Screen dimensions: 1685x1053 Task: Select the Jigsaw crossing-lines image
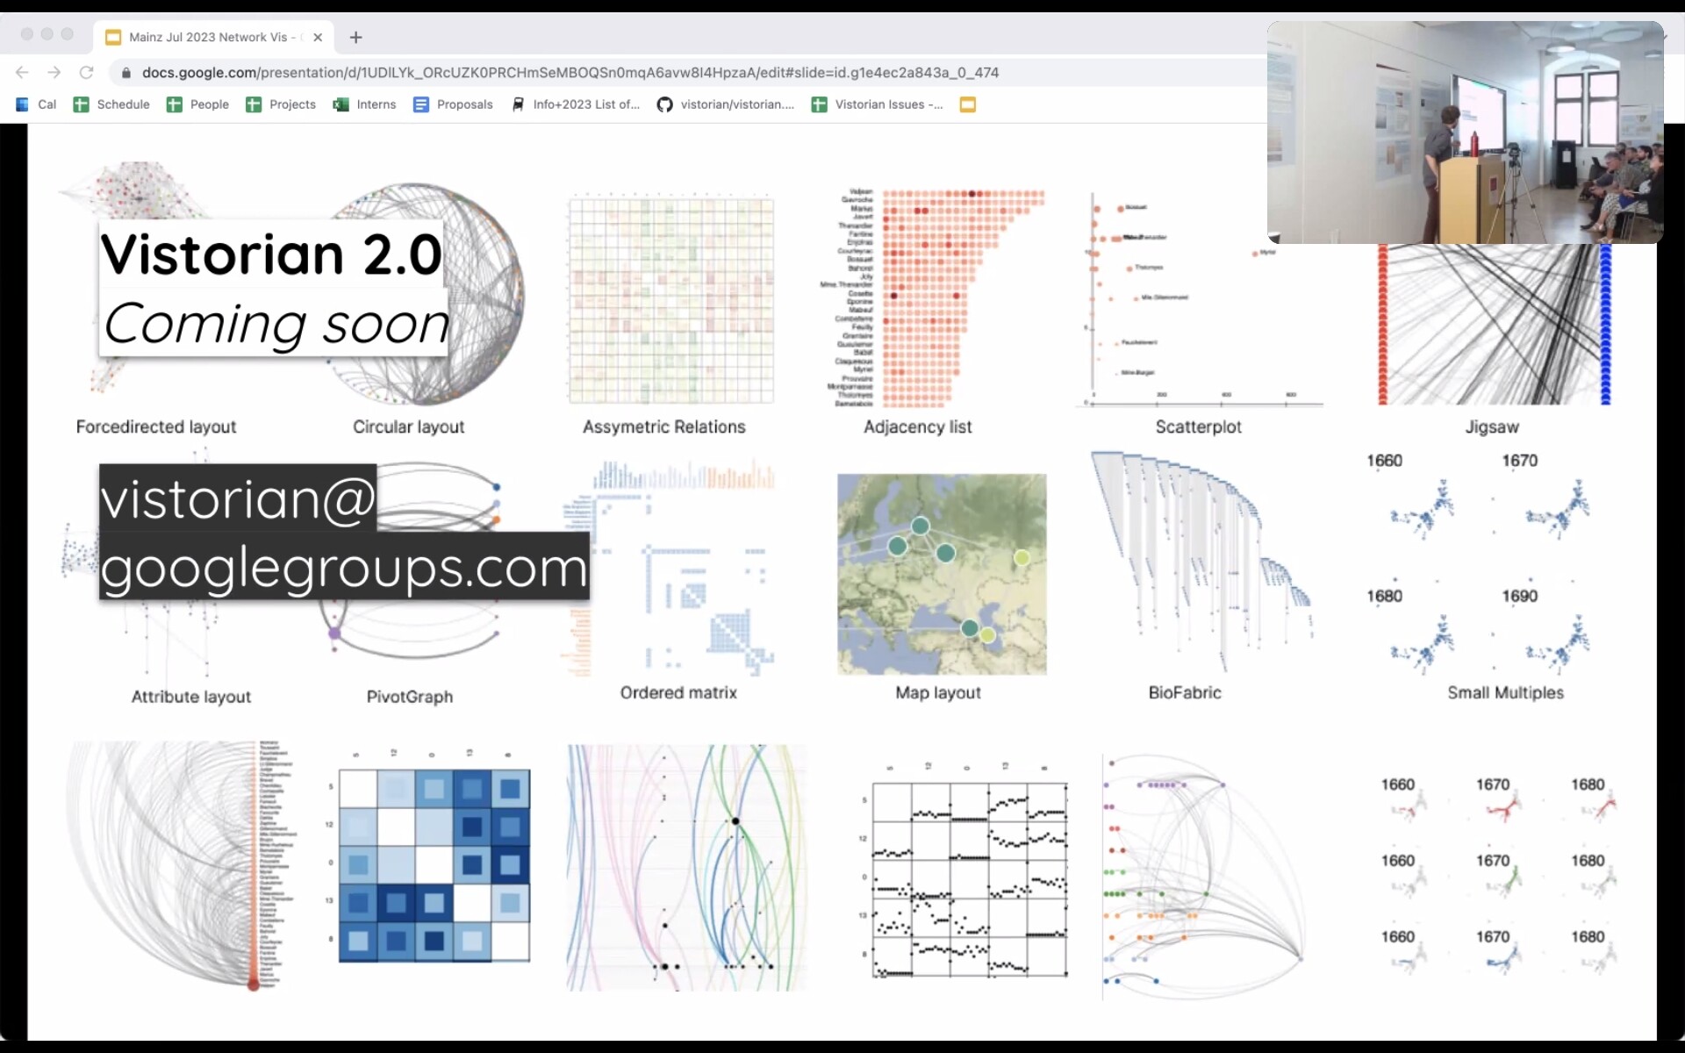pyautogui.click(x=1494, y=325)
